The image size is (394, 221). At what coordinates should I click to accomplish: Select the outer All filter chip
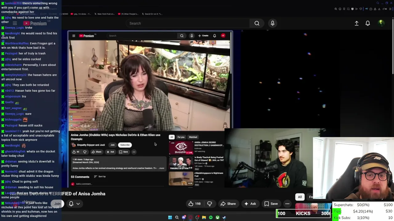coord(300,197)
